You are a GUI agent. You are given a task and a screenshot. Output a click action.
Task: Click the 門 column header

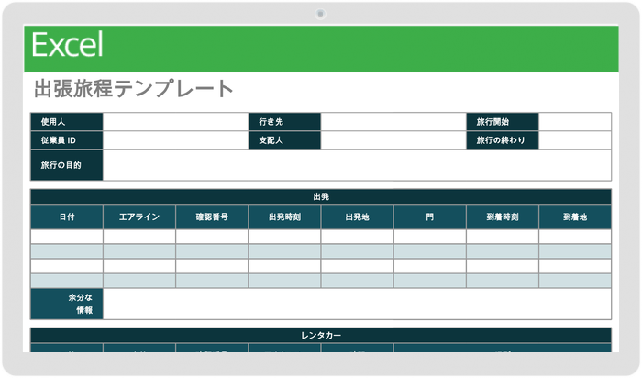point(429,217)
